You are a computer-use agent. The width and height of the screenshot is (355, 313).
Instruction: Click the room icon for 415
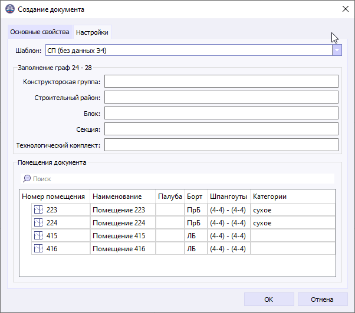tap(38, 236)
